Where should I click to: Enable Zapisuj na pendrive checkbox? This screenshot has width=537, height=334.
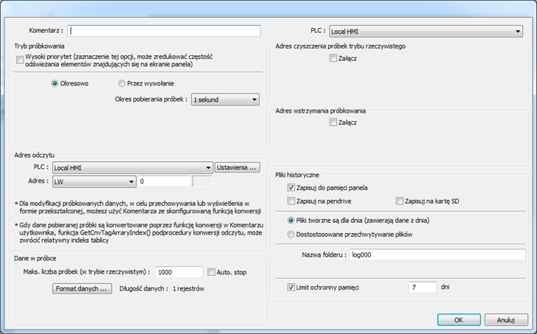click(291, 201)
